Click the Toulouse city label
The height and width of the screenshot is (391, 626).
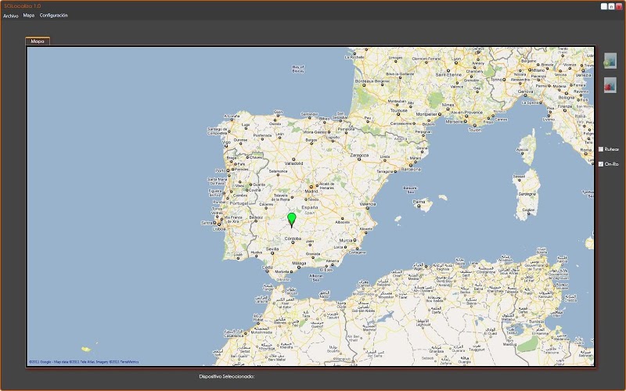[399, 110]
